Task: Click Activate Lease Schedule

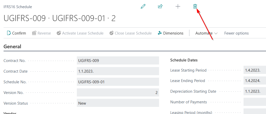Action: pos(80,33)
